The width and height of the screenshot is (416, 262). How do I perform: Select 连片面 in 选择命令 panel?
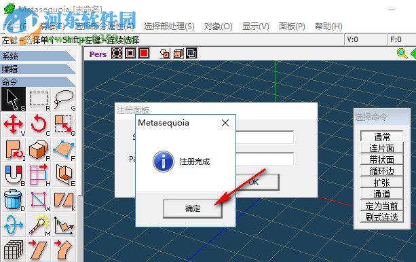382,148
